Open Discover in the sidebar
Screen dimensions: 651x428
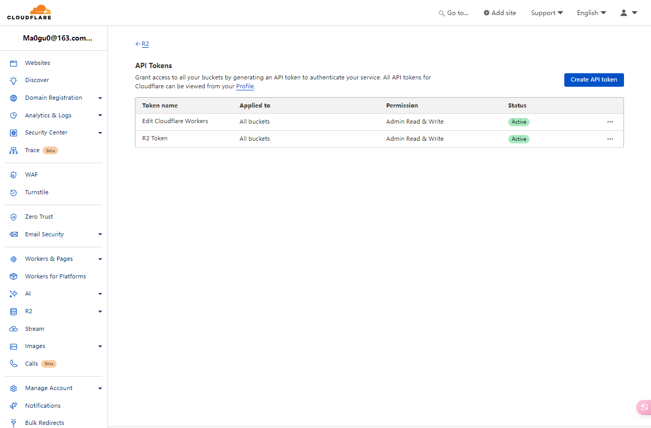tap(37, 80)
